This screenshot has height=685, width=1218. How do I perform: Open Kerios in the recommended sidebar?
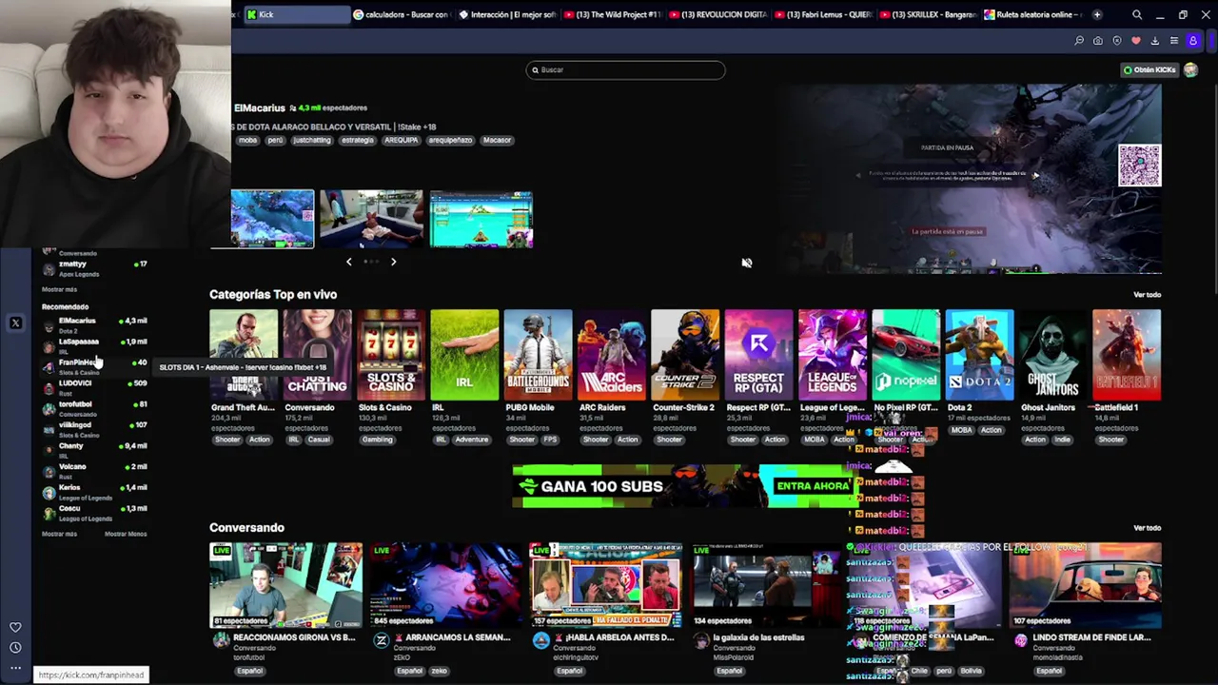tap(94, 492)
